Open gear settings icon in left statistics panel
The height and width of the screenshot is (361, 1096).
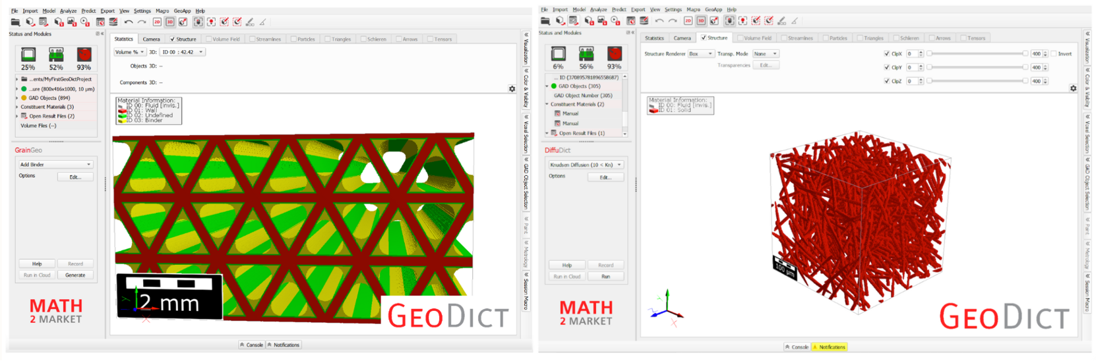point(512,88)
